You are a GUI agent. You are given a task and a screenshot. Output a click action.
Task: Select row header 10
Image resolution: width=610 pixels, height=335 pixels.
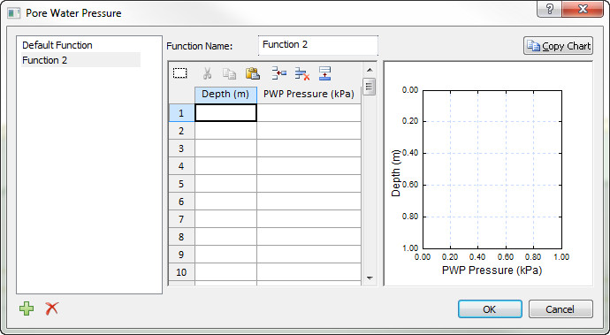181,272
